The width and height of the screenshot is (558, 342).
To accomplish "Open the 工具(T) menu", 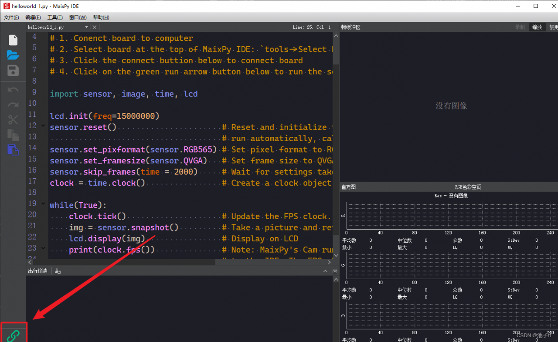I will click(x=55, y=17).
